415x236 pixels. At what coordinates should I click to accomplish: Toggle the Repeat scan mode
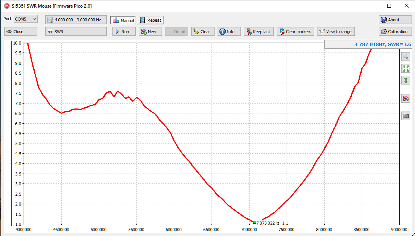(x=151, y=20)
